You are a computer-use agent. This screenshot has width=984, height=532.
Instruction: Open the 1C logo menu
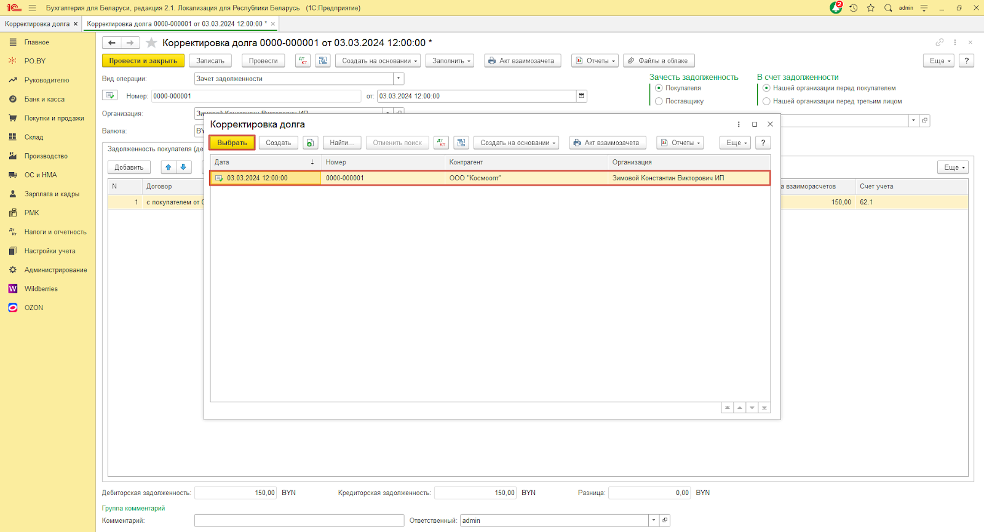14,8
